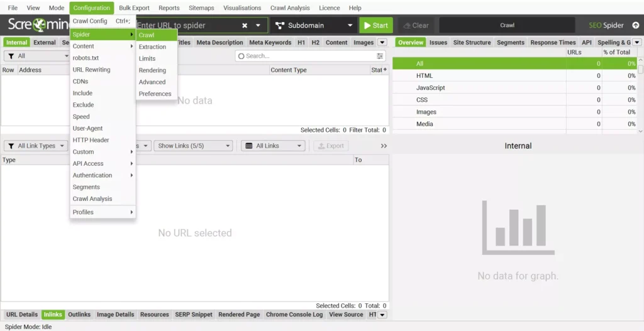
Task: Click the Export button in lower panel
Action: [331, 146]
